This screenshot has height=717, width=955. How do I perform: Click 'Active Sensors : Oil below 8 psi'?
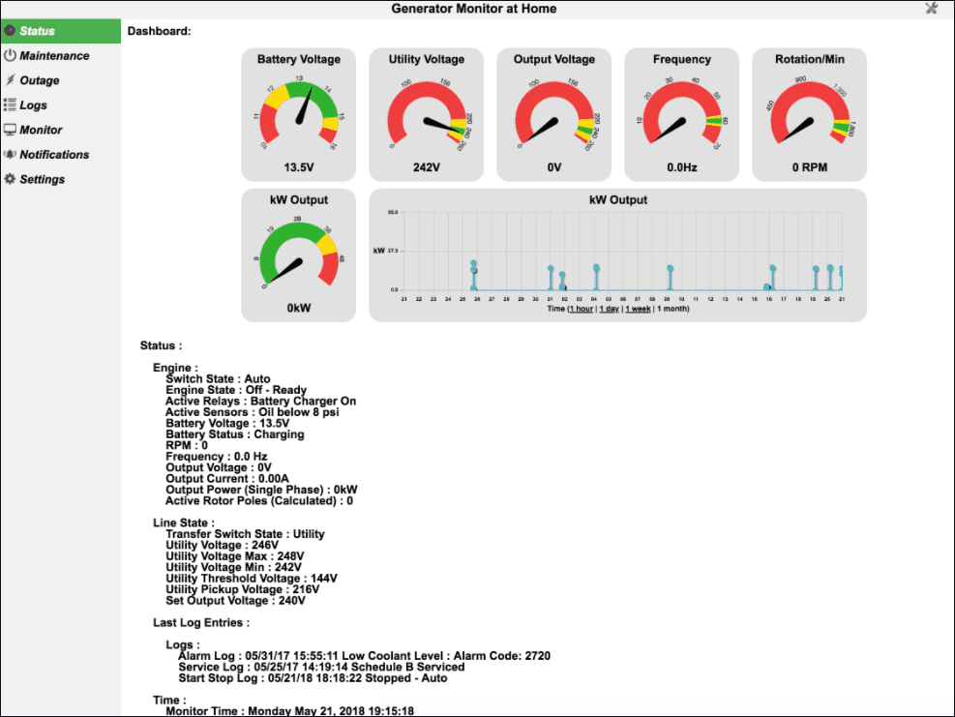253,412
